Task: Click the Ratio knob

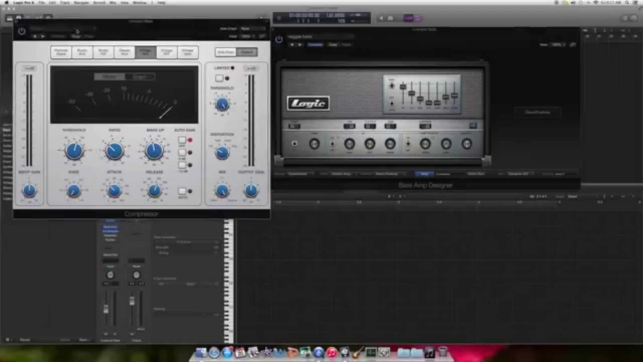Action: pyautogui.click(x=114, y=150)
